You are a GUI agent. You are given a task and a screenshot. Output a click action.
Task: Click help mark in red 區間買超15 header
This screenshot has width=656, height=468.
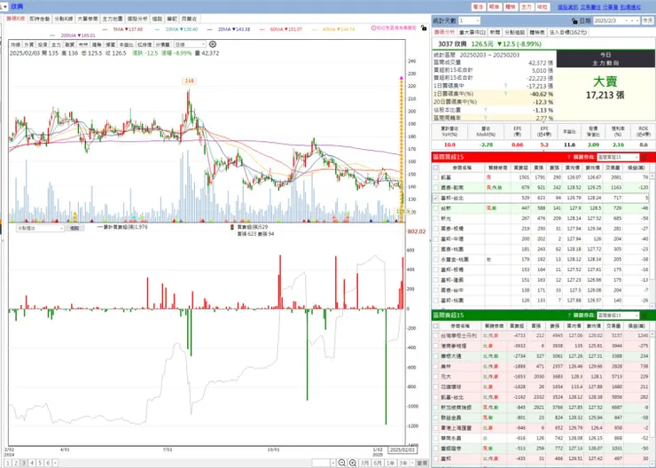[x=568, y=157]
